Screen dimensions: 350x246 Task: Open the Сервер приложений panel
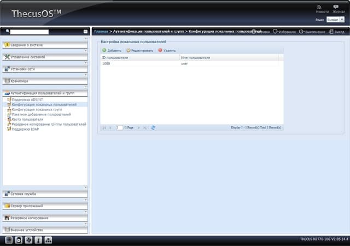point(45,206)
